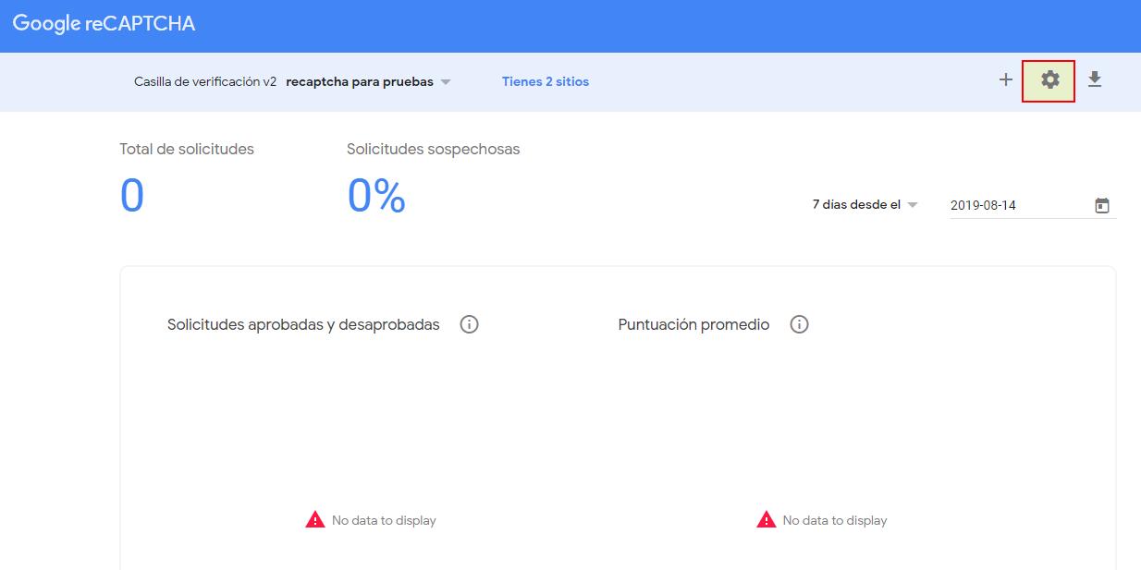1141x570 pixels.
Task: Click the plus icon to add site
Action: (1006, 80)
